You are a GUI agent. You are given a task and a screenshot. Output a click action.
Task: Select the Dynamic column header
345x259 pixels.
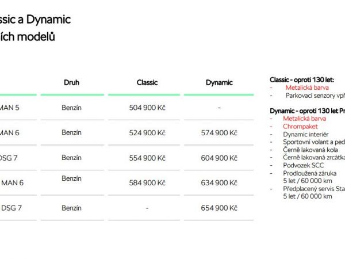pos(219,82)
